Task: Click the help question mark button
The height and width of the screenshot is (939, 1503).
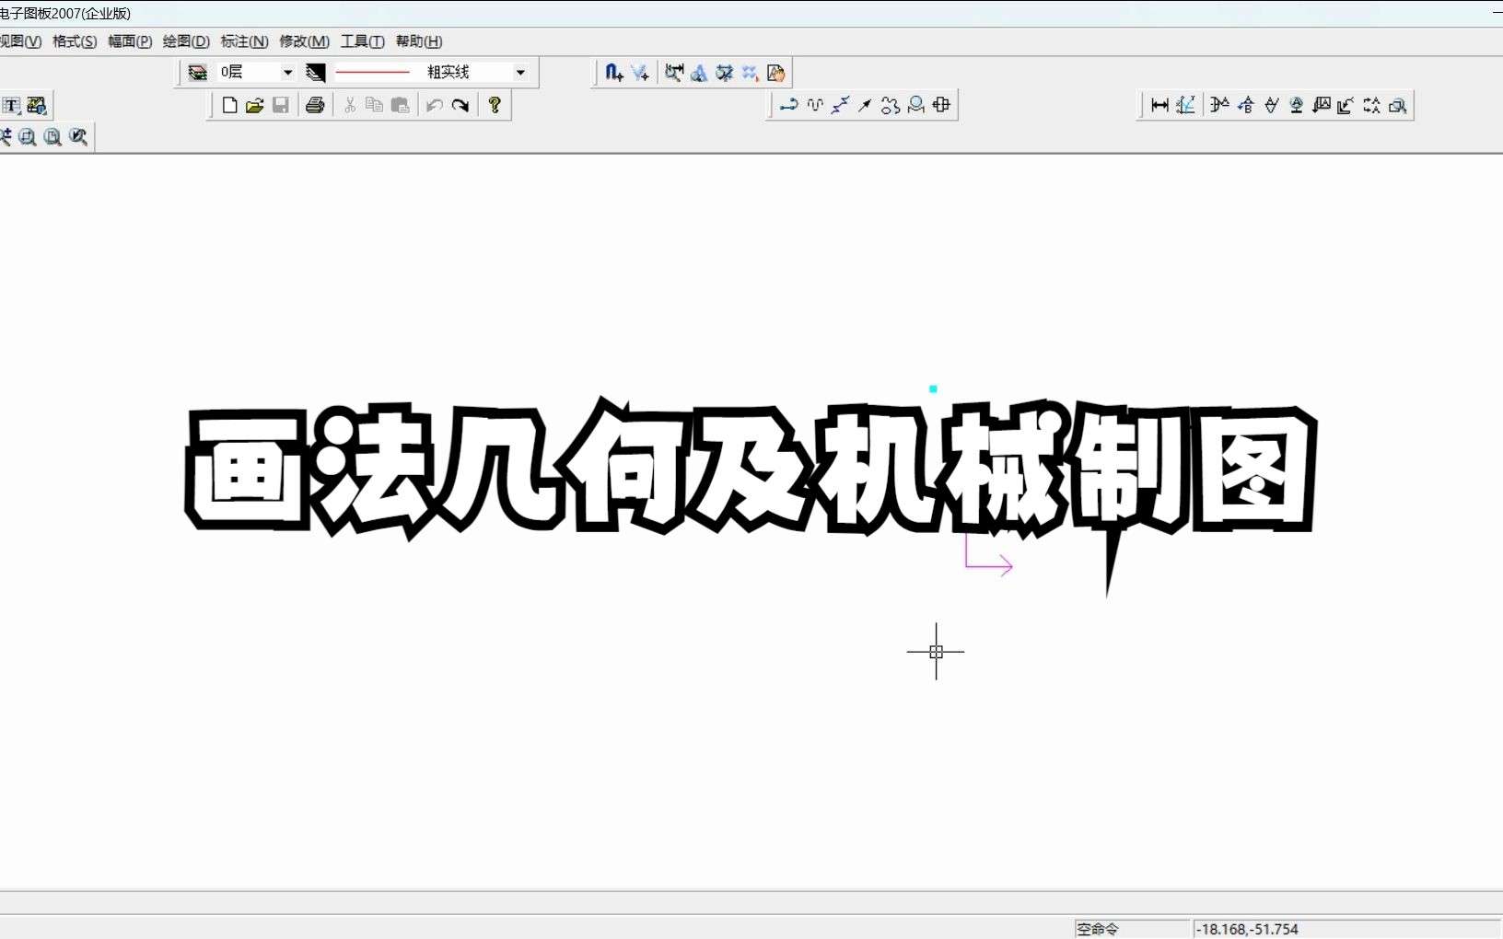Action: (x=495, y=105)
